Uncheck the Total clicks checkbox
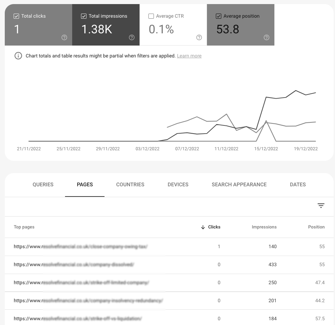The image size is (335, 325). click(x=16, y=16)
